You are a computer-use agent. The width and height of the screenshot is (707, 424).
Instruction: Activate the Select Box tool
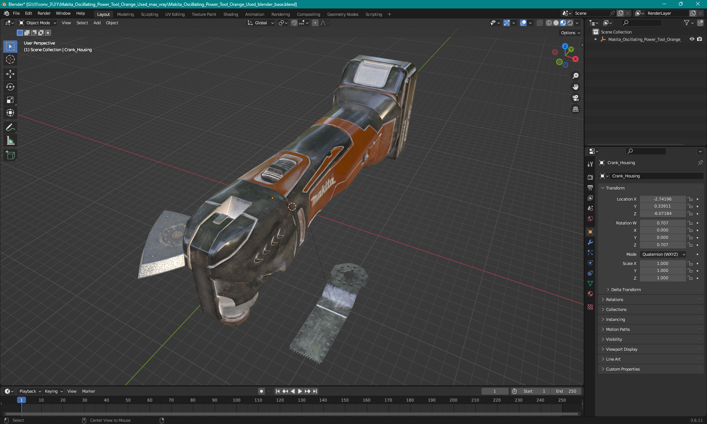click(10, 46)
